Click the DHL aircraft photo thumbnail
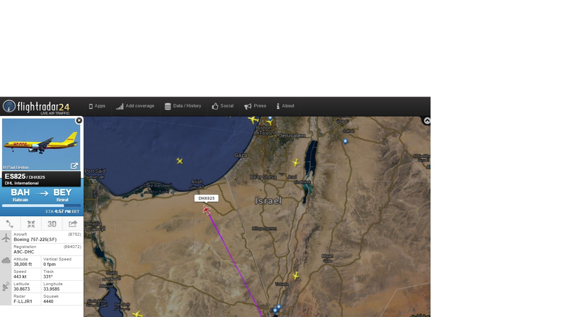Screen dimensions: 565x317 [41, 144]
